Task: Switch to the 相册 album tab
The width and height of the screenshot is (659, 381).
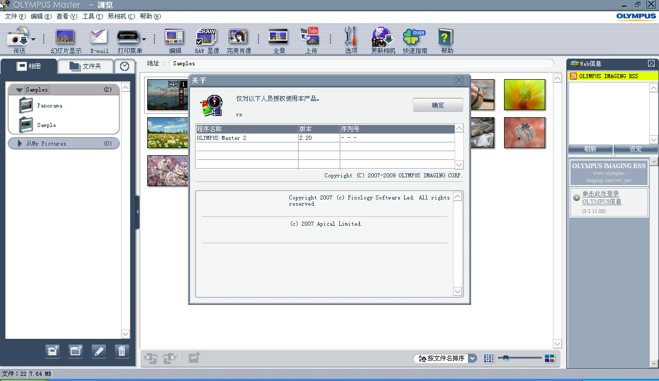Action: 28,66
